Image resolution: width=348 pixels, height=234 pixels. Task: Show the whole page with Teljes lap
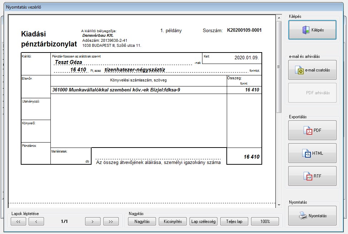(x=234, y=221)
